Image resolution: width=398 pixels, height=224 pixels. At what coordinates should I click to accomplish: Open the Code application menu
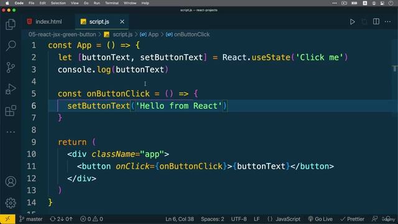(x=19, y=3)
